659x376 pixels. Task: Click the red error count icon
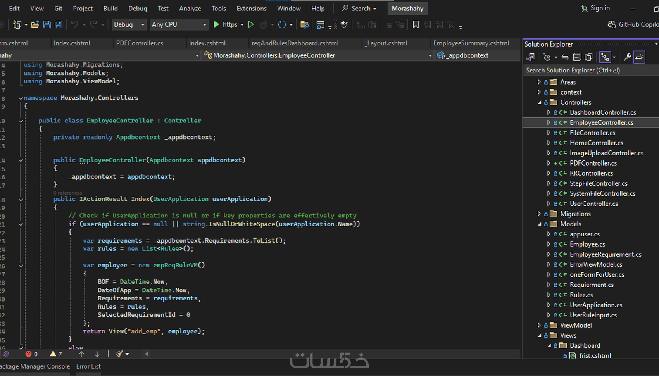pos(29,354)
